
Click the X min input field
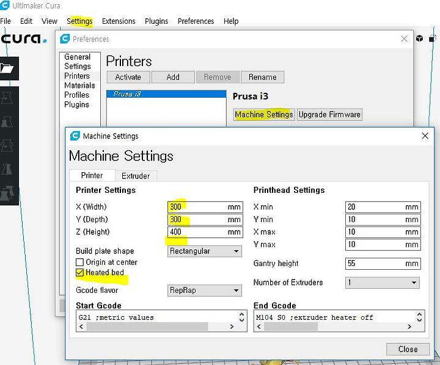point(383,207)
